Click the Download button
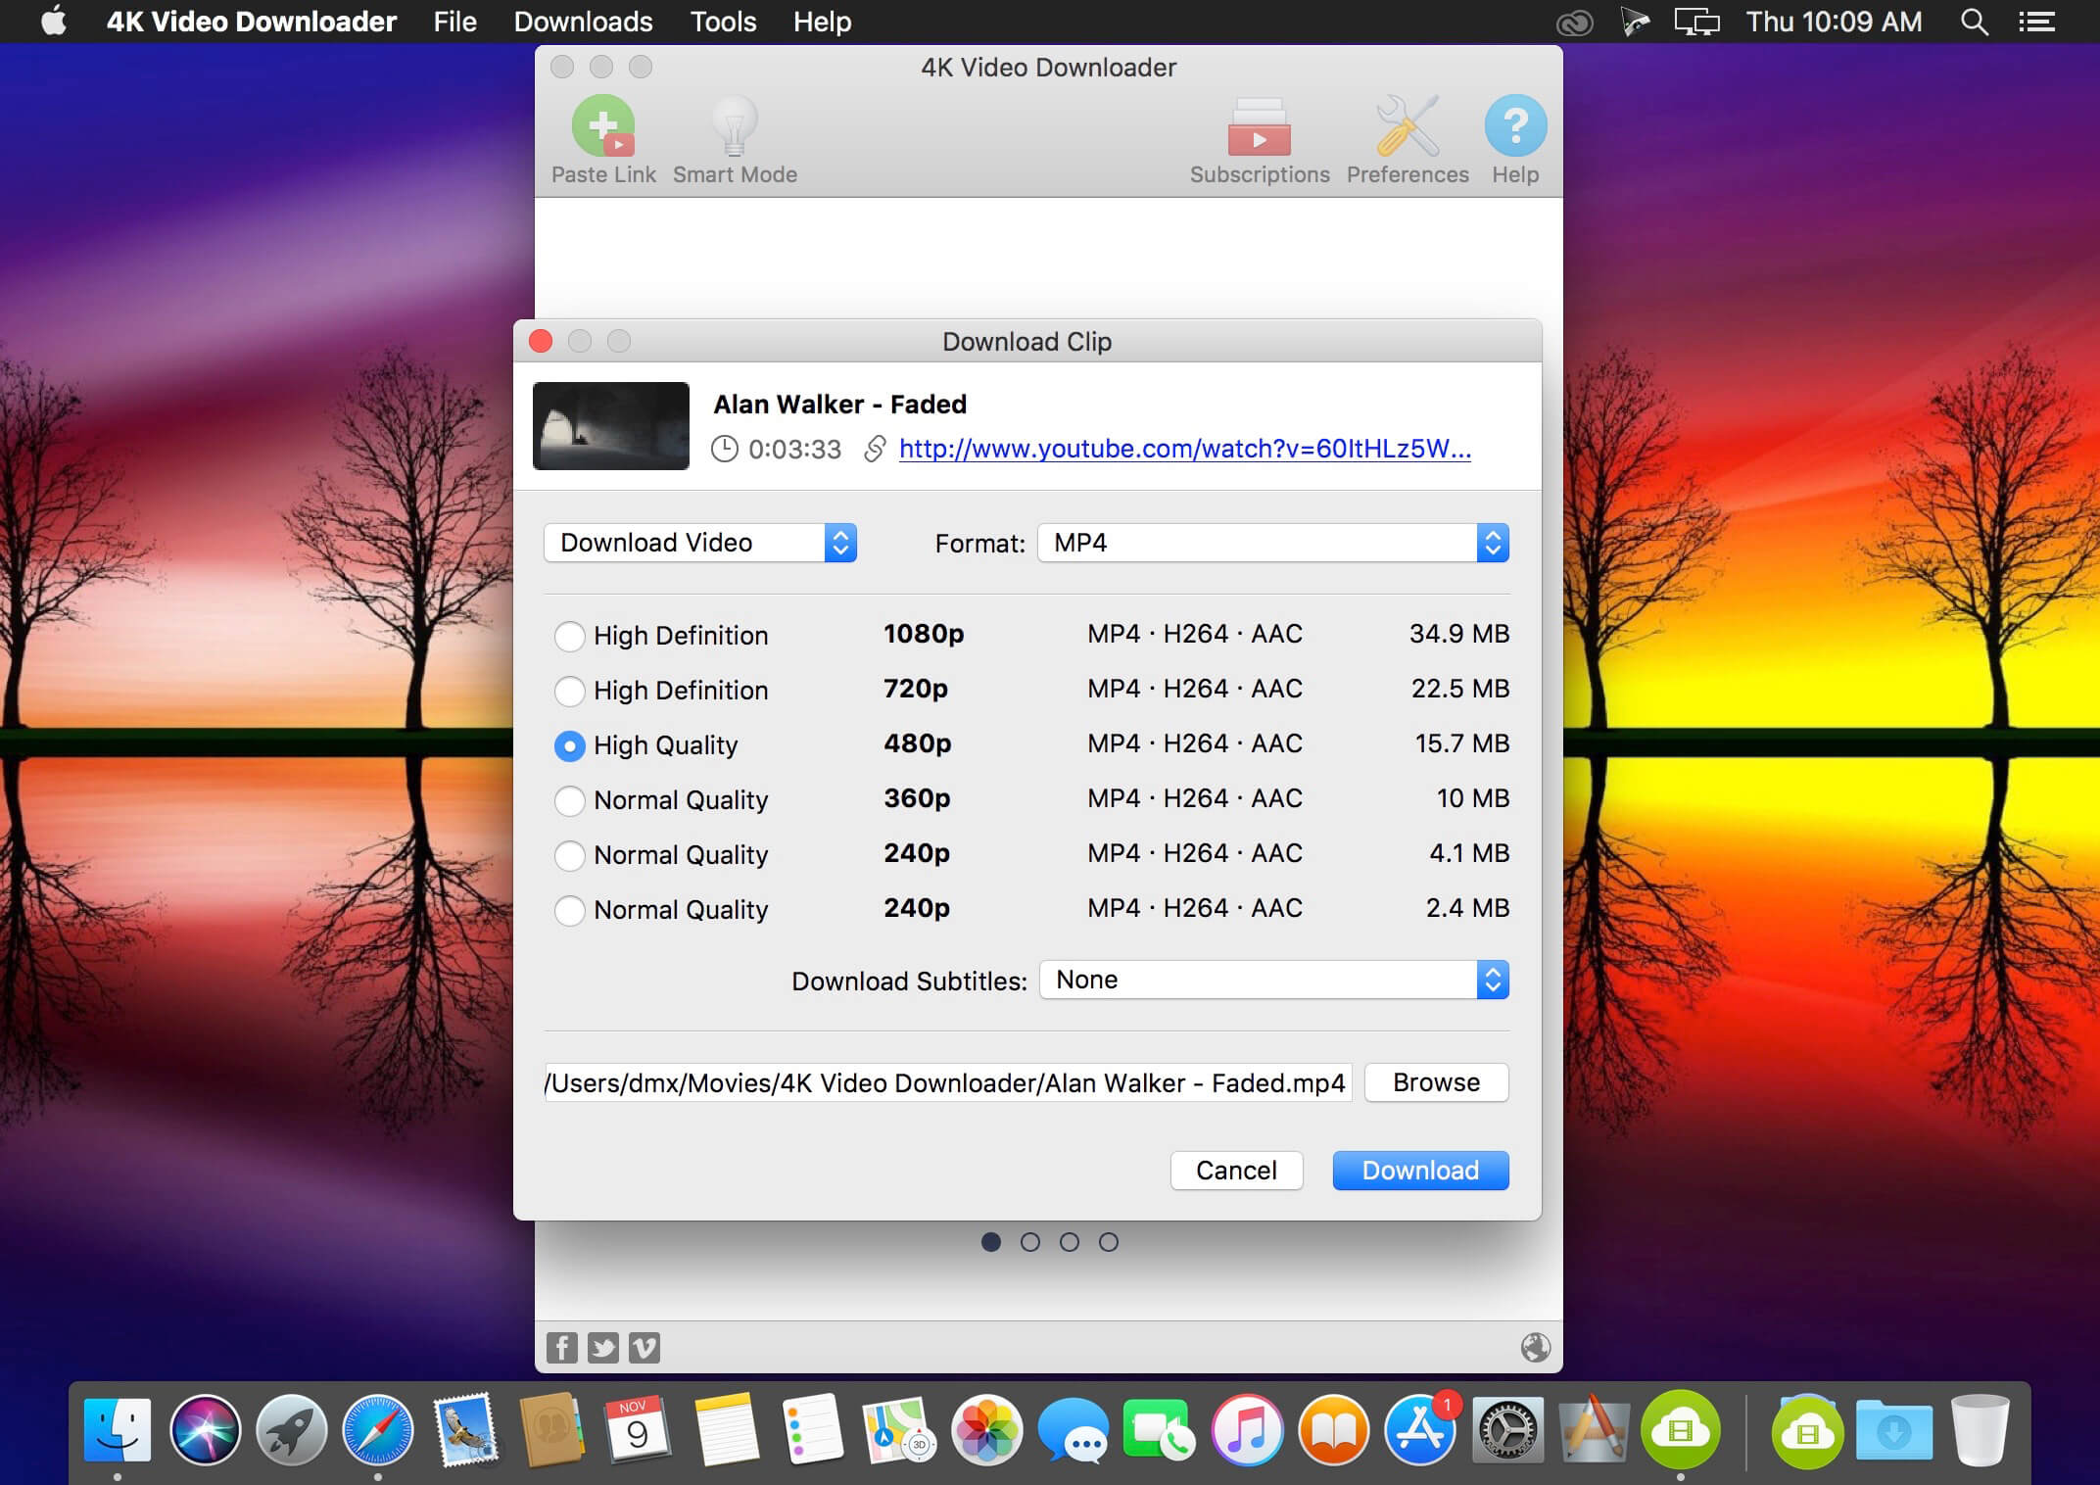Screen dimensions: 2100x1485 pyautogui.click(x=1420, y=1170)
